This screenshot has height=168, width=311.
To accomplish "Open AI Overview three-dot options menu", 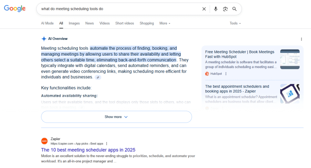I will [301, 39].
